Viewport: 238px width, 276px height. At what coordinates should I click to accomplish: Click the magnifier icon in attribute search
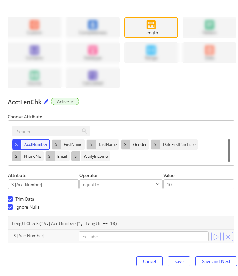pos(84,131)
